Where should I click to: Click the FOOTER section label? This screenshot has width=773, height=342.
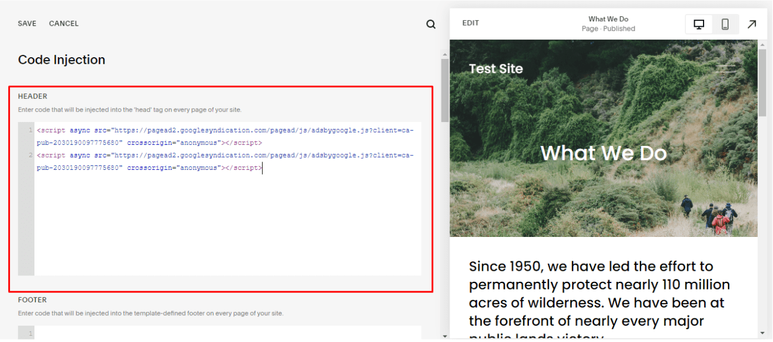pyautogui.click(x=32, y=300)
